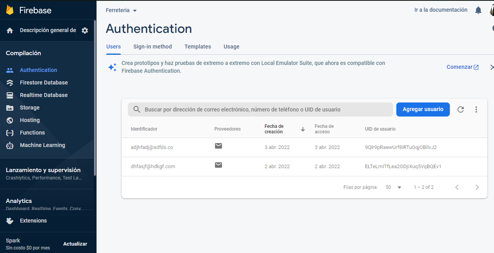Open Storage in the sidebar
This screenshot has height=253, width=494.
click(30, 108)
